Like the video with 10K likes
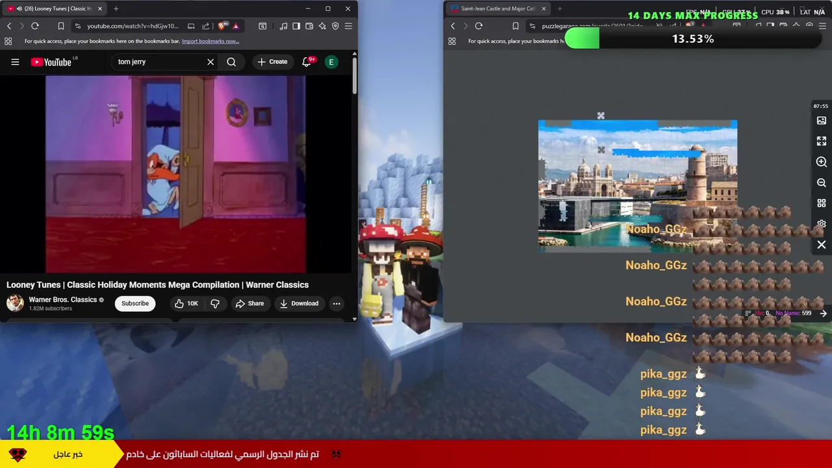This screenshot has width=832, height=468. [186, 304]
